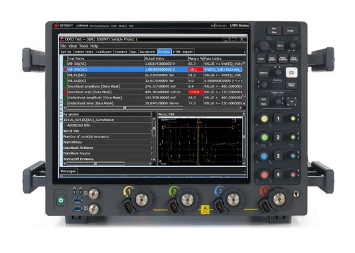Tap the small red channel 4 offset knob
355x253 pixels.
pos(293,175)
